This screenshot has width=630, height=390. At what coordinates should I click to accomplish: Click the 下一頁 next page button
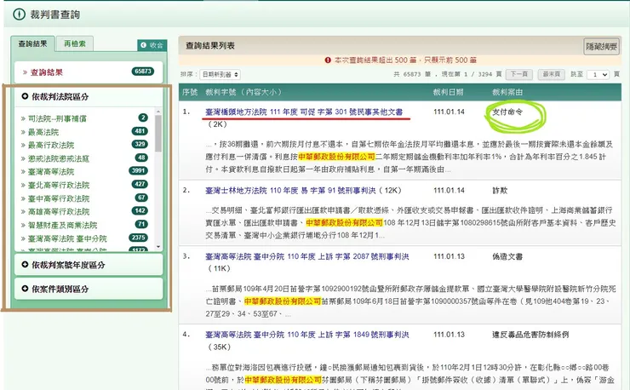pyautogui.click(x=518, y=75)
